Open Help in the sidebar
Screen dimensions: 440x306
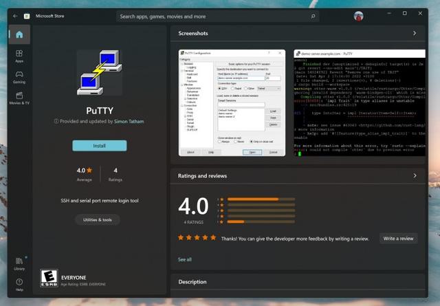tap(19, 285)
